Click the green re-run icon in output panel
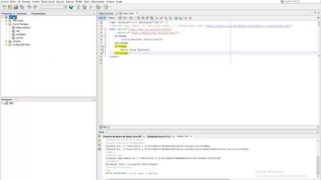Screen dimensions: 321x180 [99, 136]
